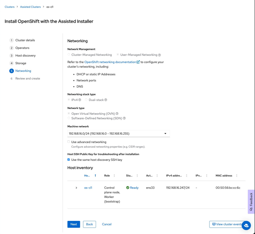Sort by Active NIC column sort icon
This screenshot has height=234, width=255.
coord(157,176)
